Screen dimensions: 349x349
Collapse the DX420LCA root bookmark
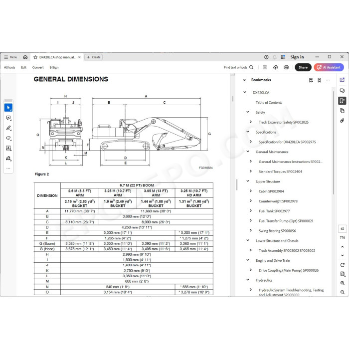click(x=245, y=92)
